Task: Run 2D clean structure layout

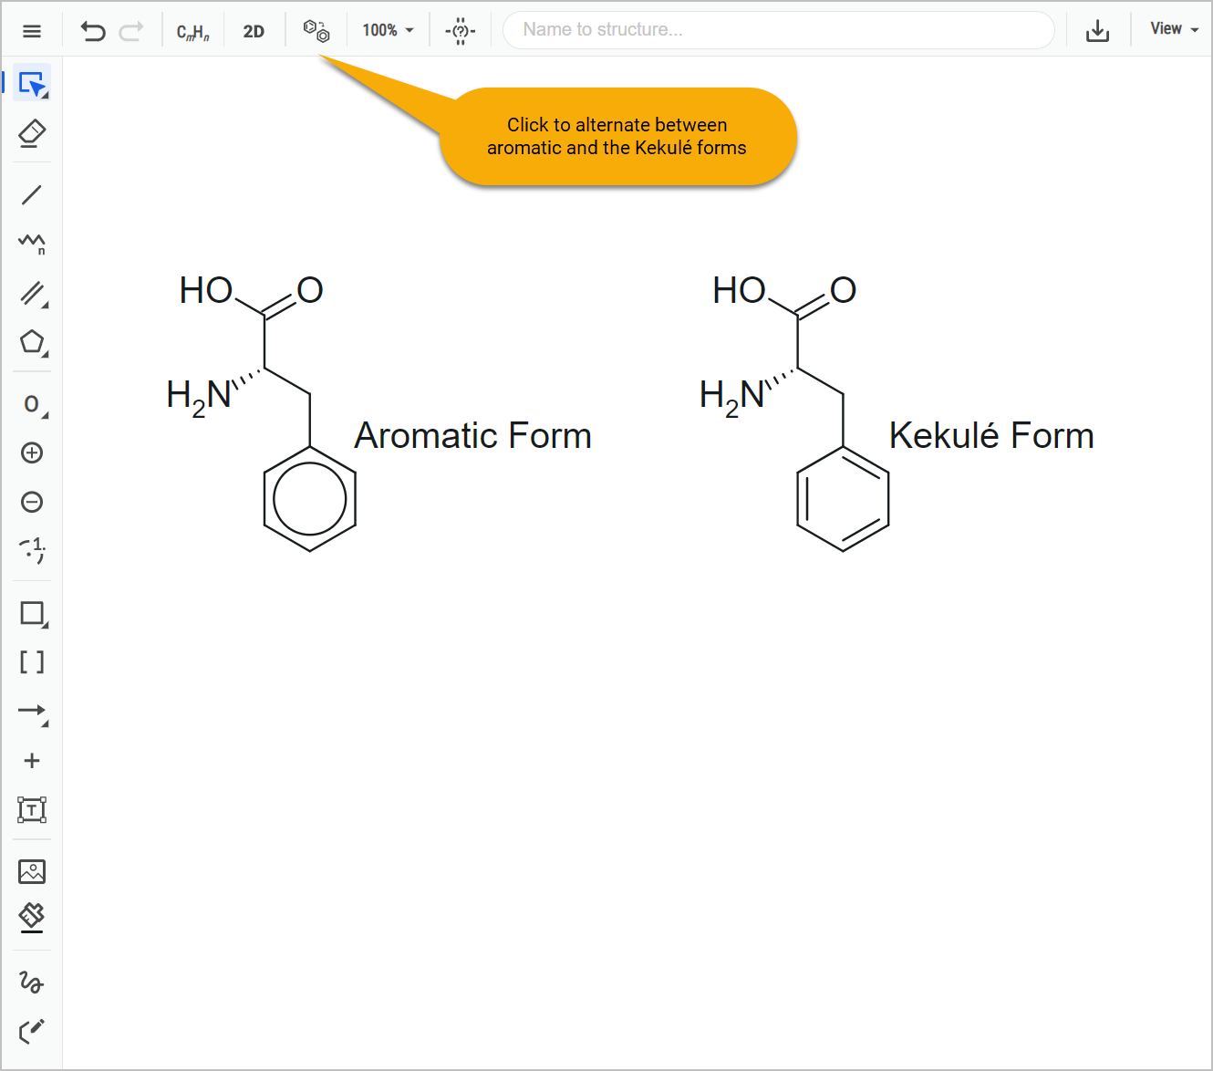Action: click(x=254, y=31)
